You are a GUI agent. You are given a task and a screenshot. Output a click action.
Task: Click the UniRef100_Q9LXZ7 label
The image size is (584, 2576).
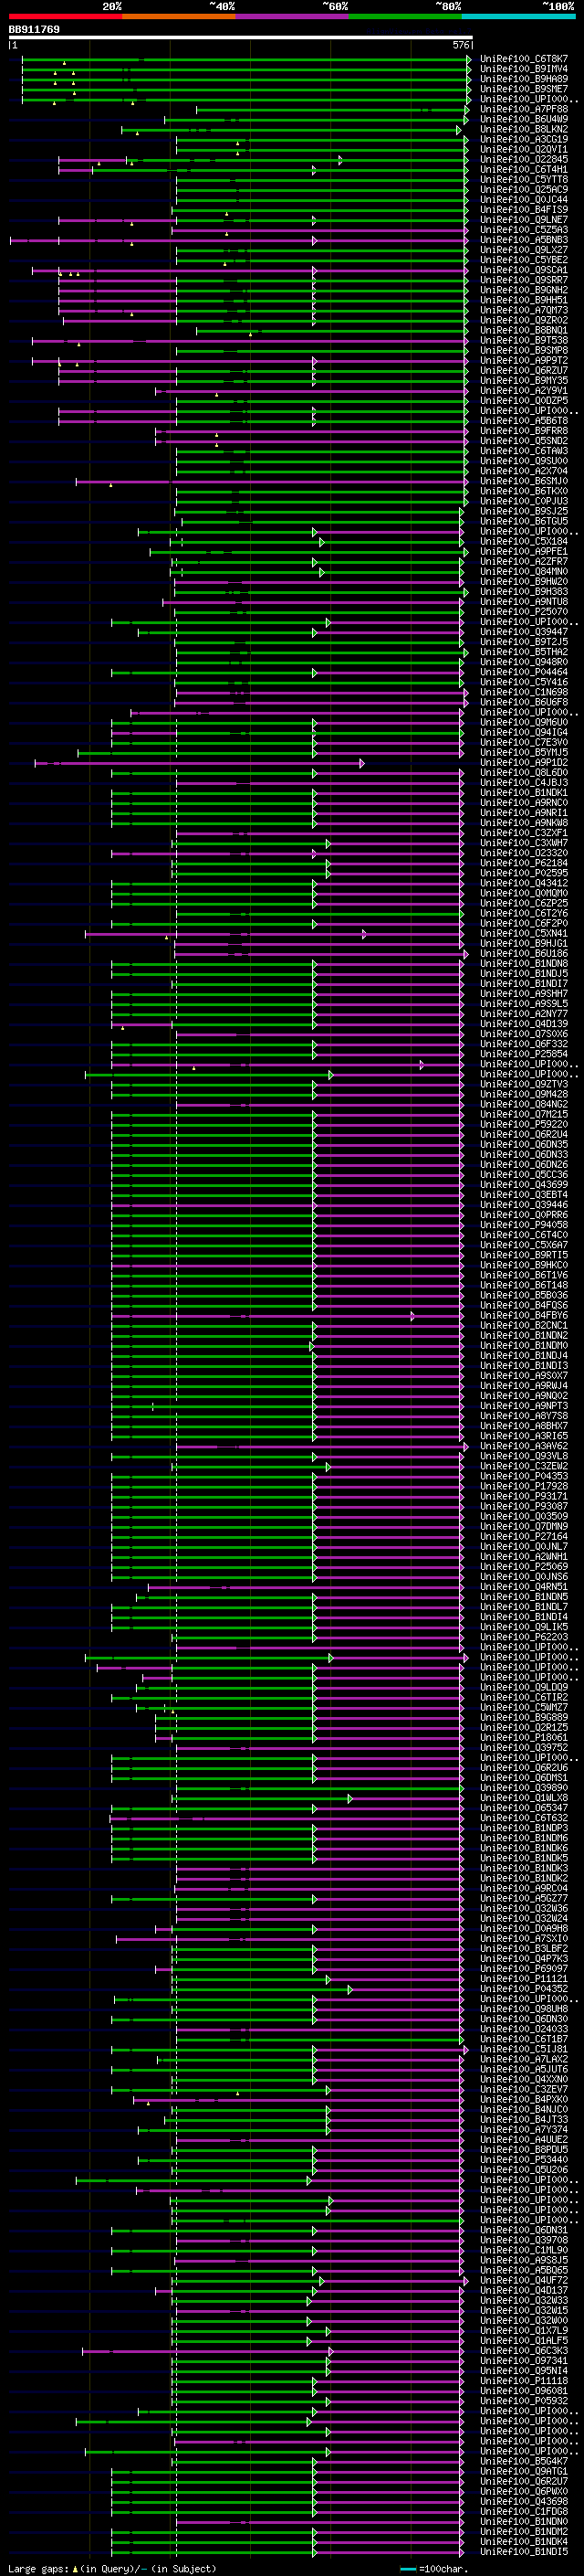tap(524, 250)
